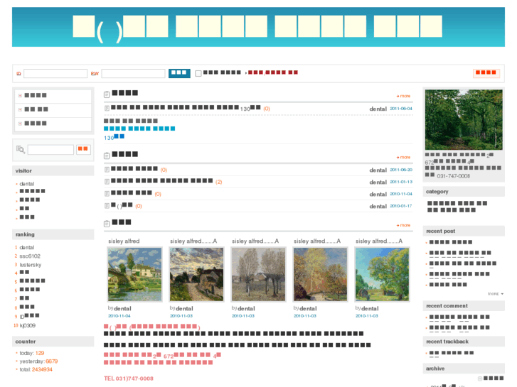Click the document icon beside the 2010-01-17 post
Viewport: 517px width, 387px height.
point(107,206)
